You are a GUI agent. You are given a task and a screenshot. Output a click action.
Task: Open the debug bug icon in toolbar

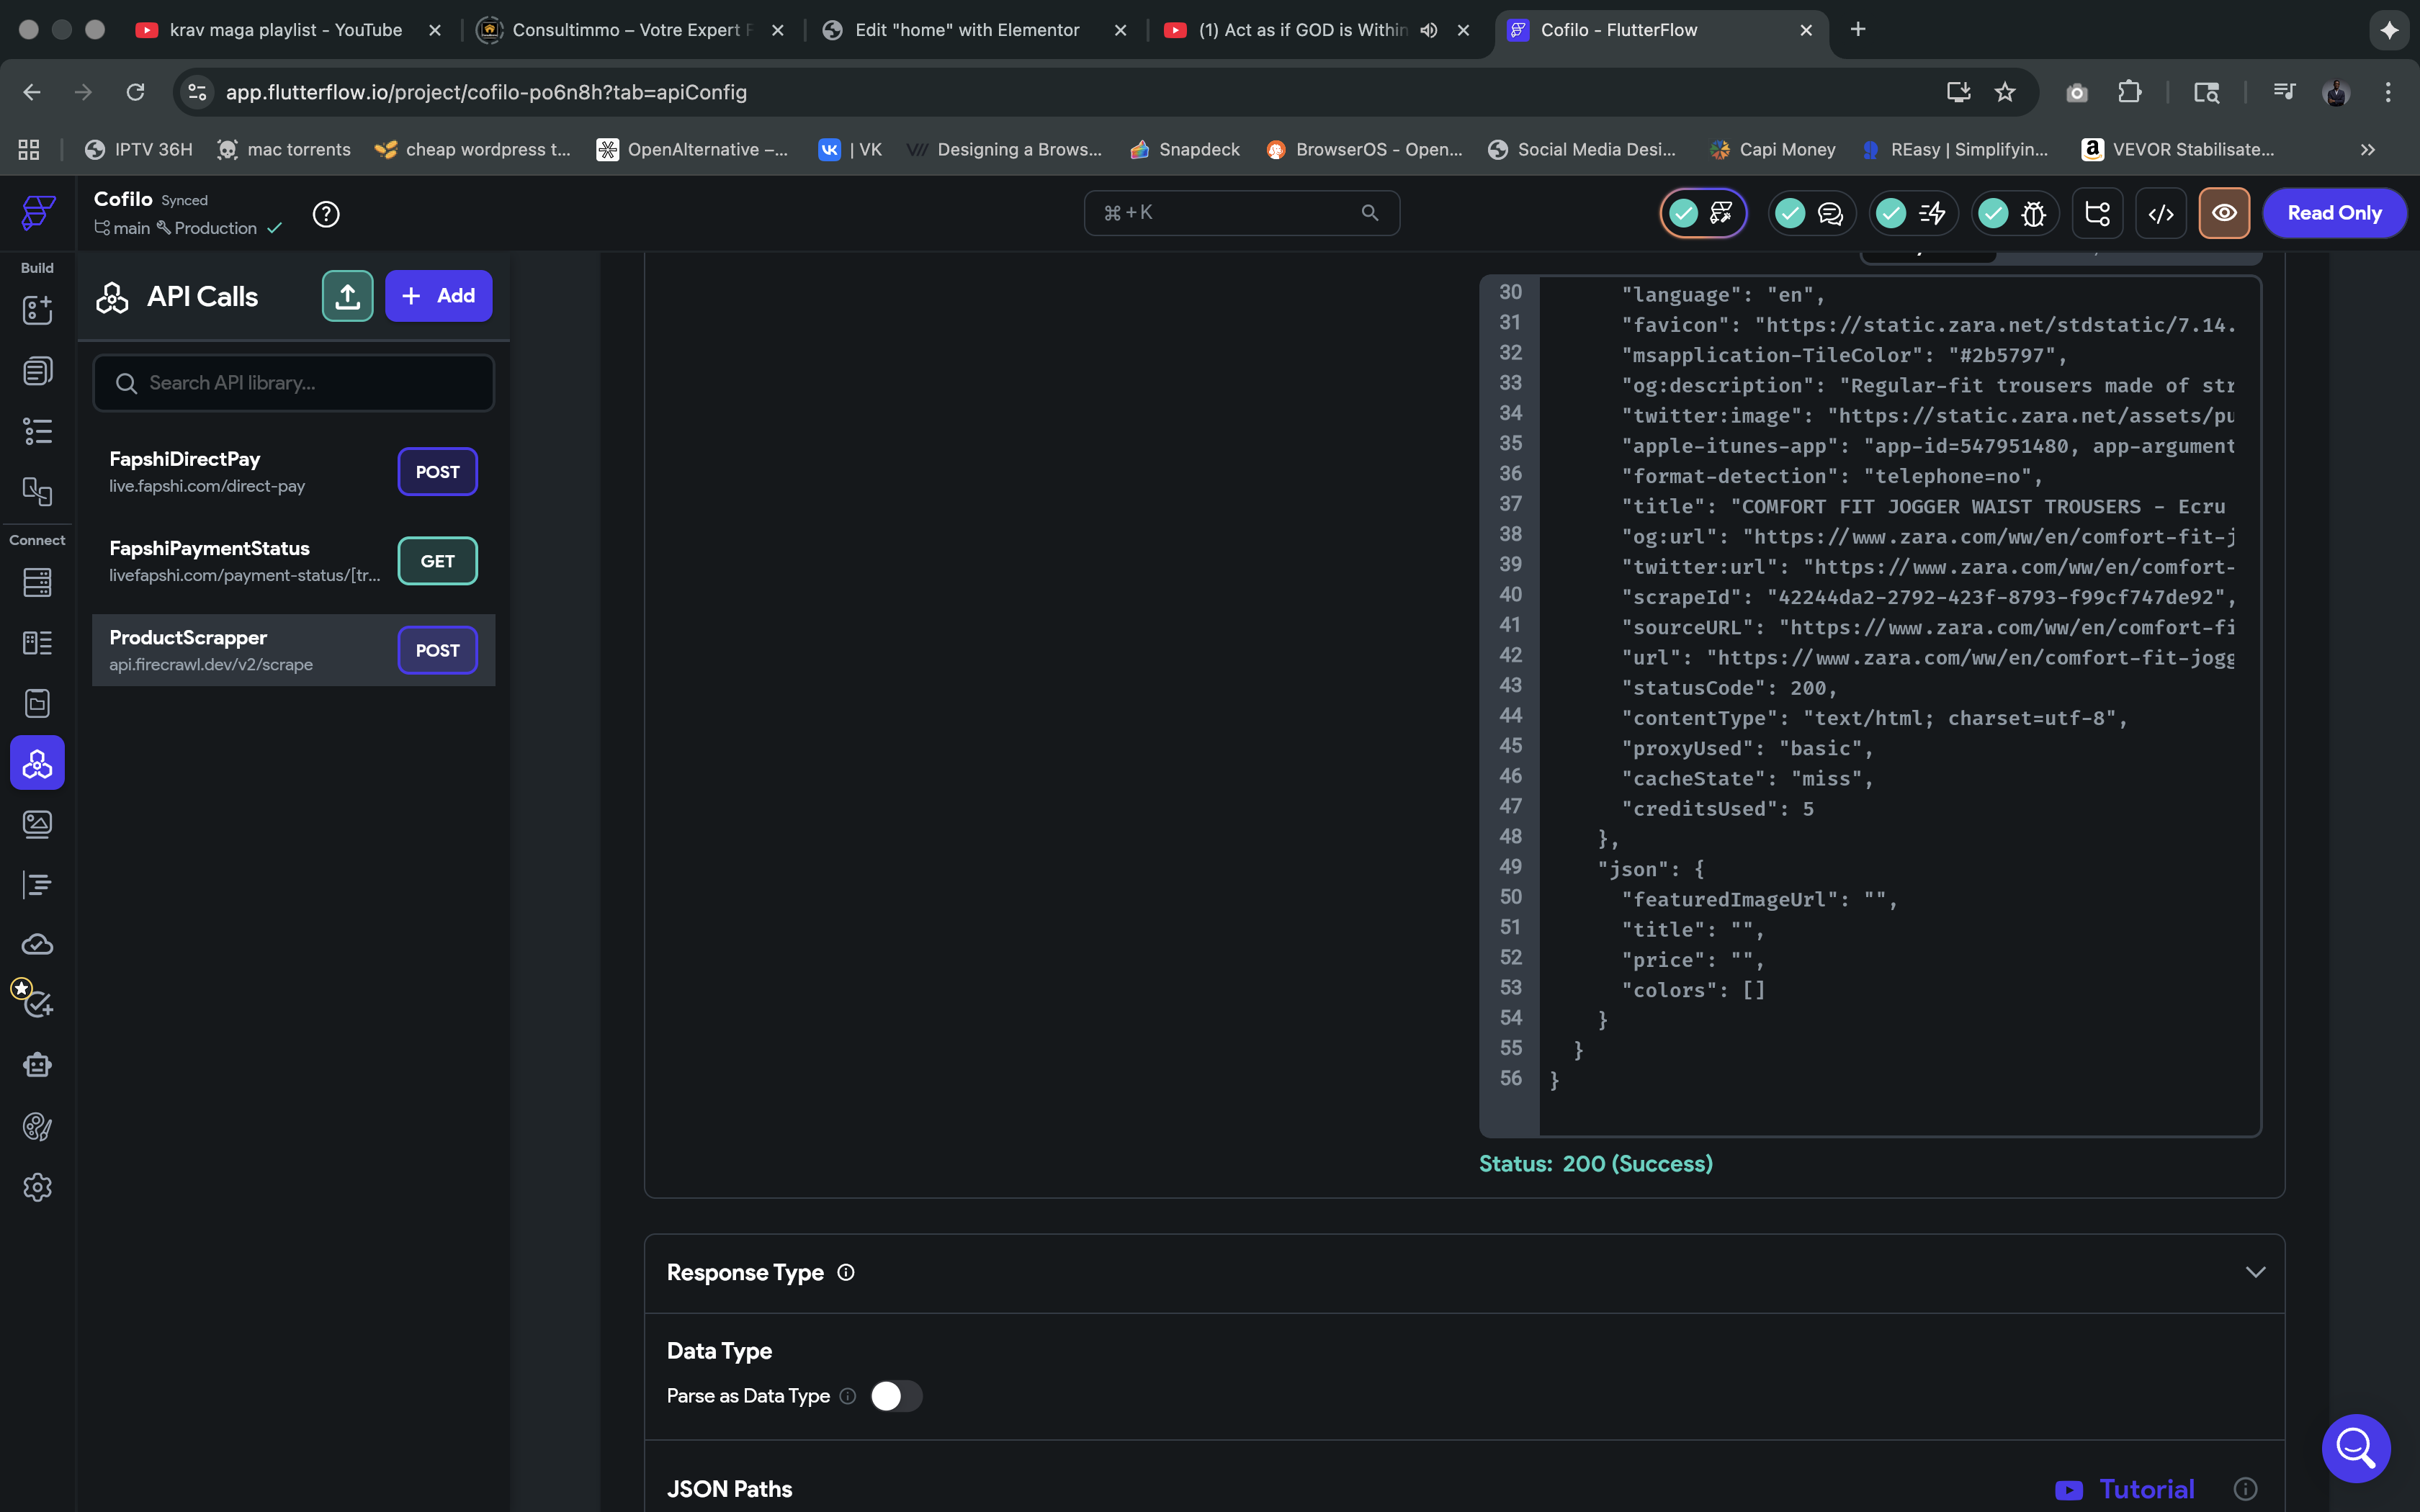point(2033,213)
